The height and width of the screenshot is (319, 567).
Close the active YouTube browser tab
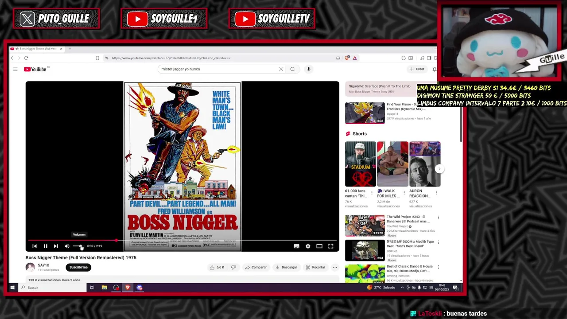pyautogui.click(x=61, y=49)
